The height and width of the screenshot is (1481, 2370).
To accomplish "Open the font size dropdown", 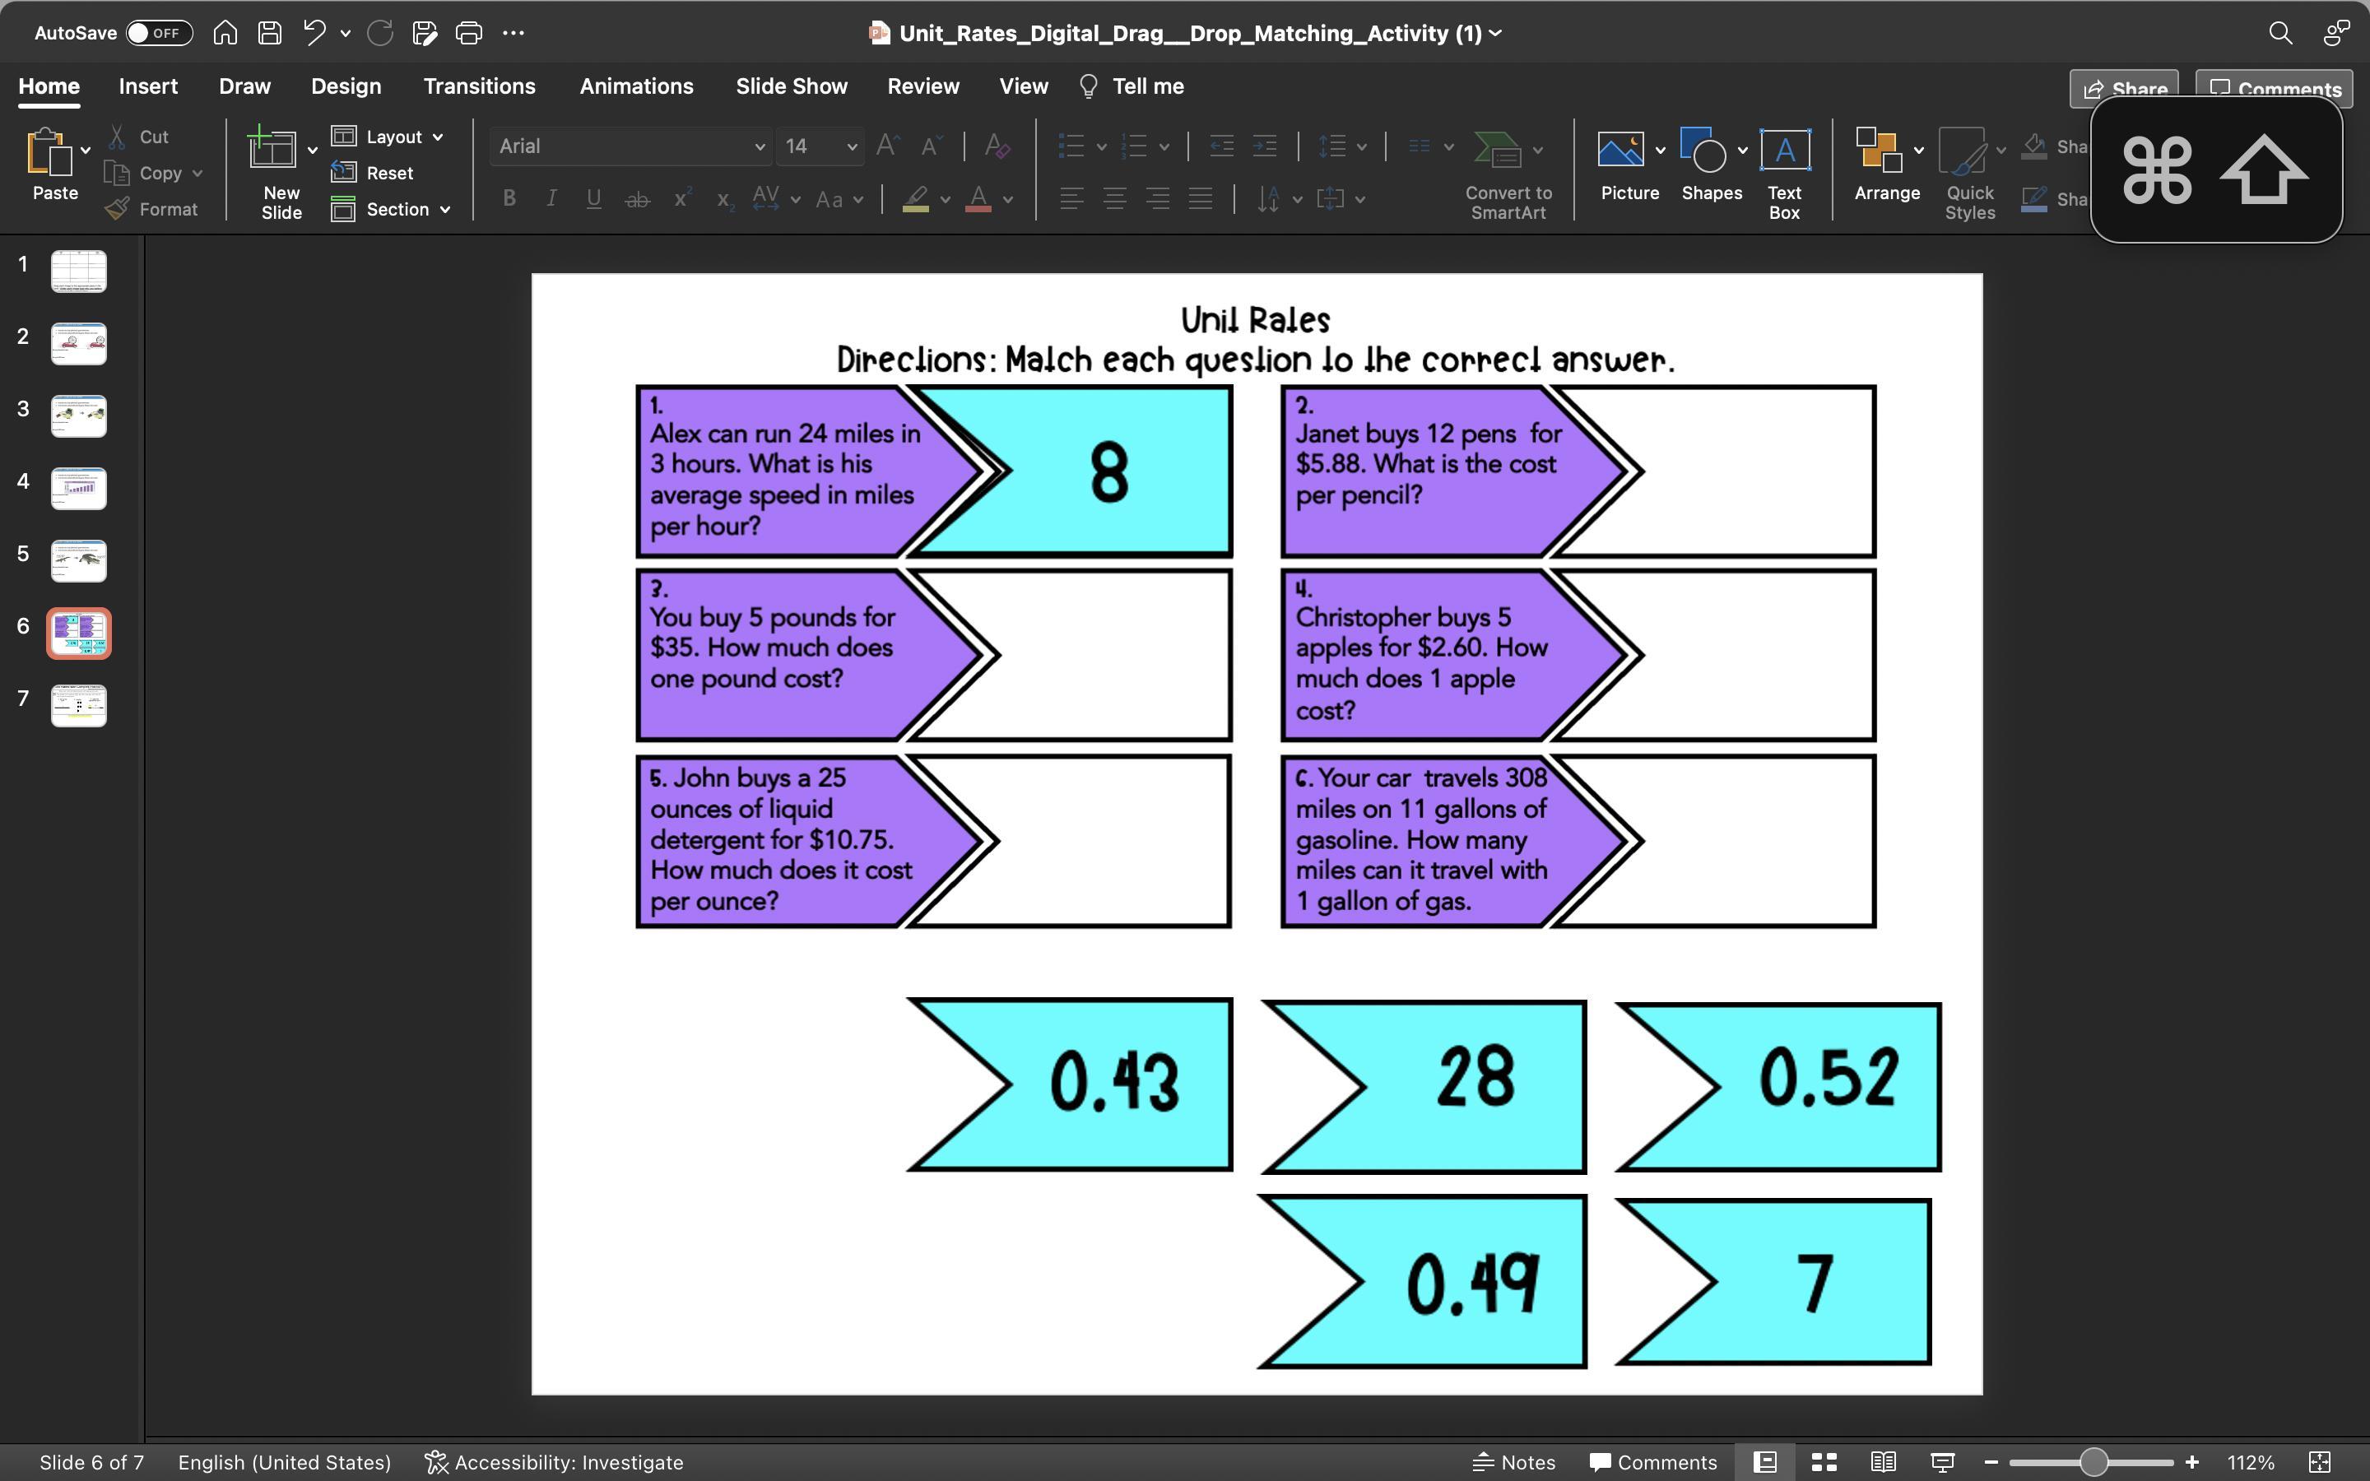I will coord(851,146).
